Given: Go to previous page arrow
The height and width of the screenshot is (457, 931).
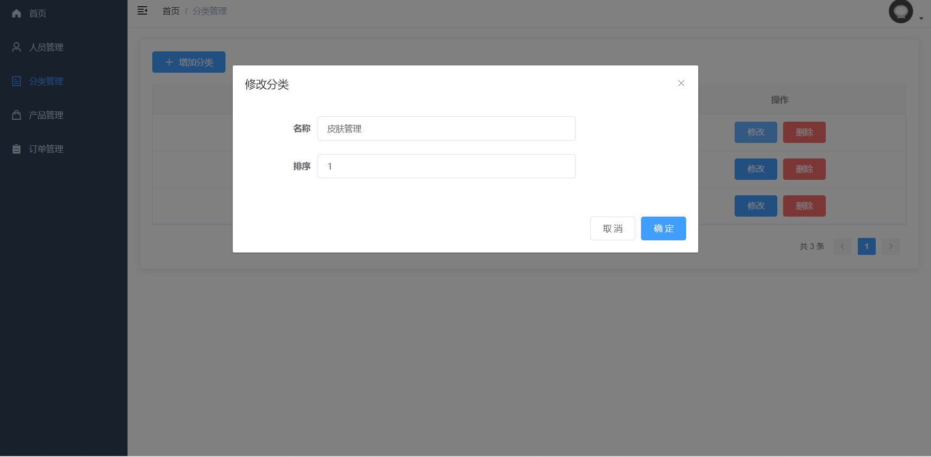Looking at the screenshot, I should [842, 247].
